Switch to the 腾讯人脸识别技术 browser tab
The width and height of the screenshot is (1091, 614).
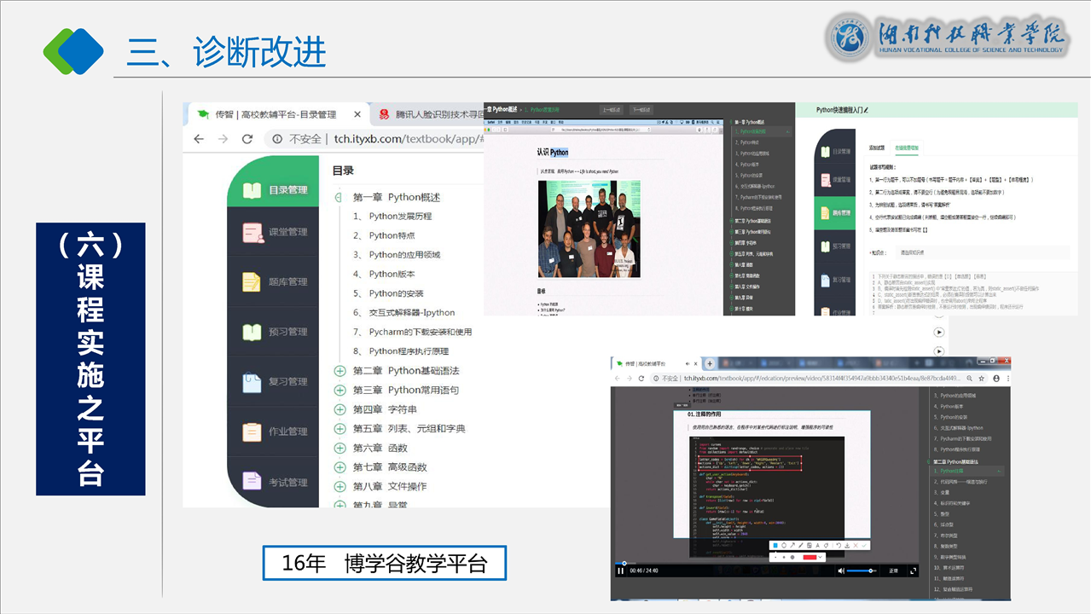[431, 114]
